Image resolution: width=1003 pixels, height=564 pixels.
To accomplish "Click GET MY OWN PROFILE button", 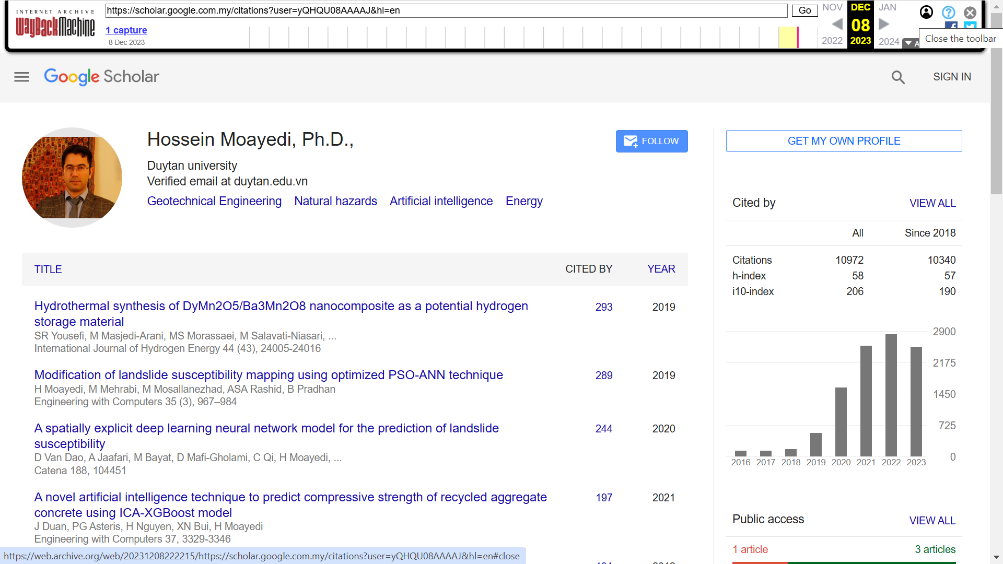I will click(844, 141).
